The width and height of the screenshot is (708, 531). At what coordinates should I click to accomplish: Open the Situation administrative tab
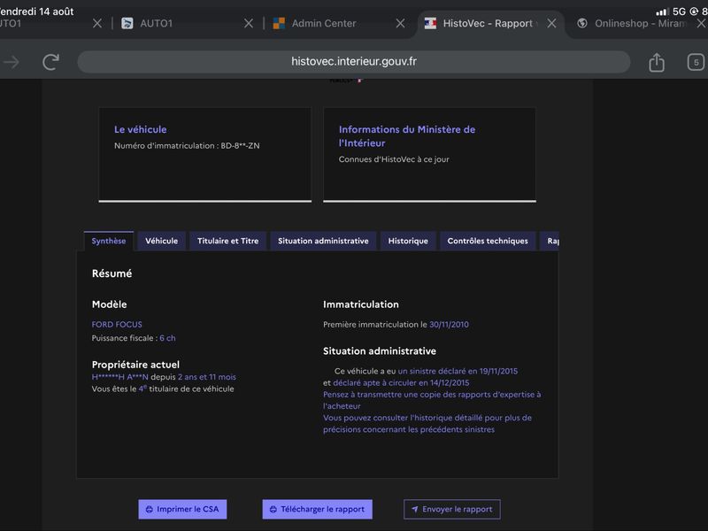coord(323,241)
